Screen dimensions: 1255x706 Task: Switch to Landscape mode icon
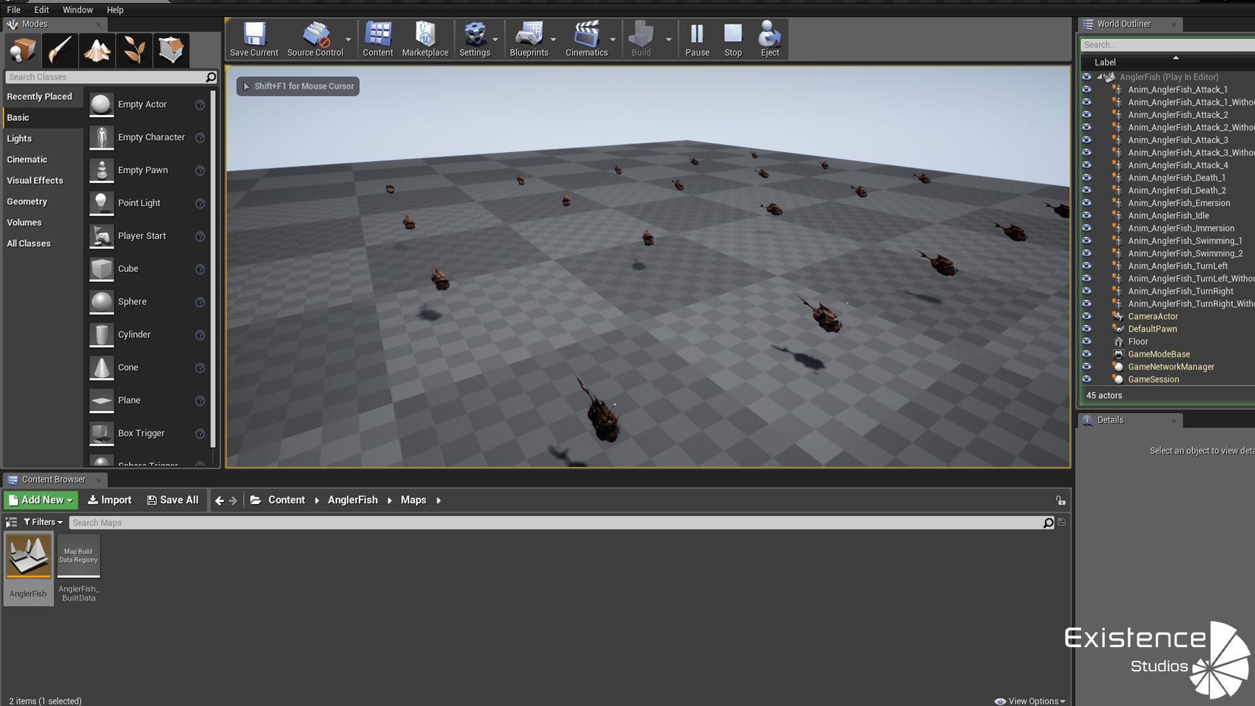click(x=97, y=50)
